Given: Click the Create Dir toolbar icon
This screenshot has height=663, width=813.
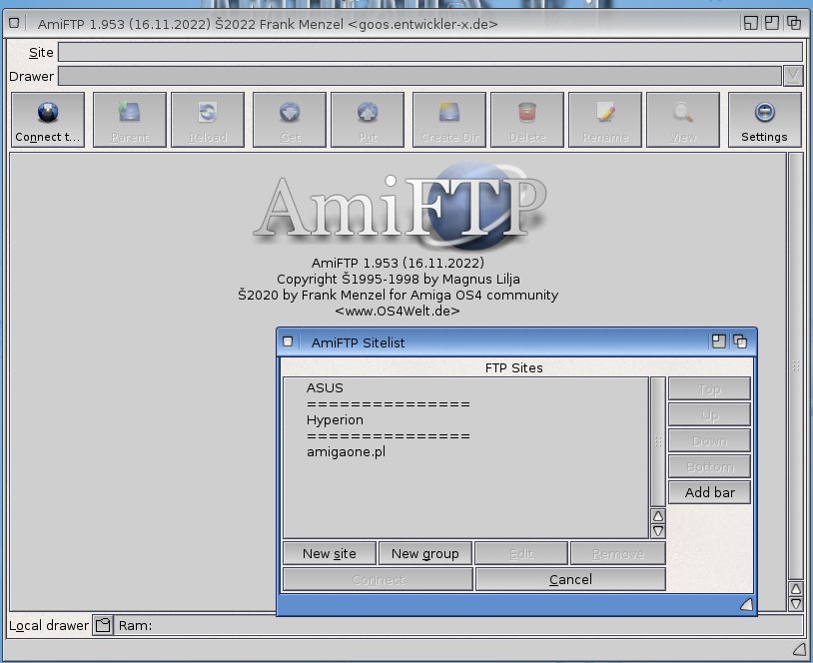Looking at the screenshot, I should [x=449, y=112].
